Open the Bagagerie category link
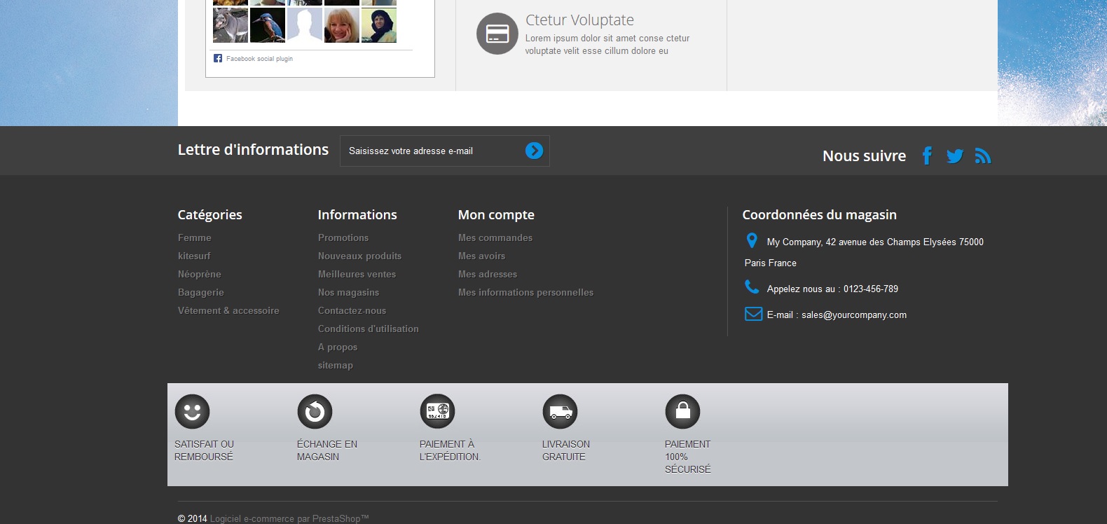 (x=201, y=292)
